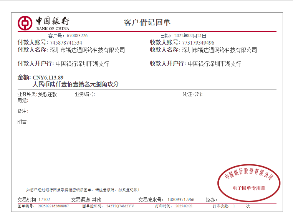Select the date 2025年02月21日
The height and width of the screenshot is (220, 293).
[190, 36]
